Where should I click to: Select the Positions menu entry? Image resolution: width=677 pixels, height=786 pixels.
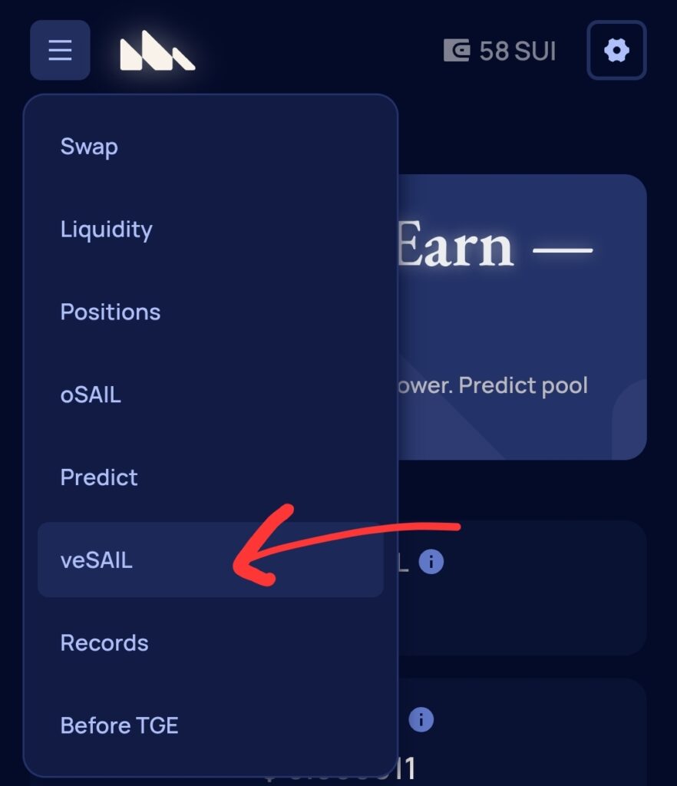pos(111,312)
